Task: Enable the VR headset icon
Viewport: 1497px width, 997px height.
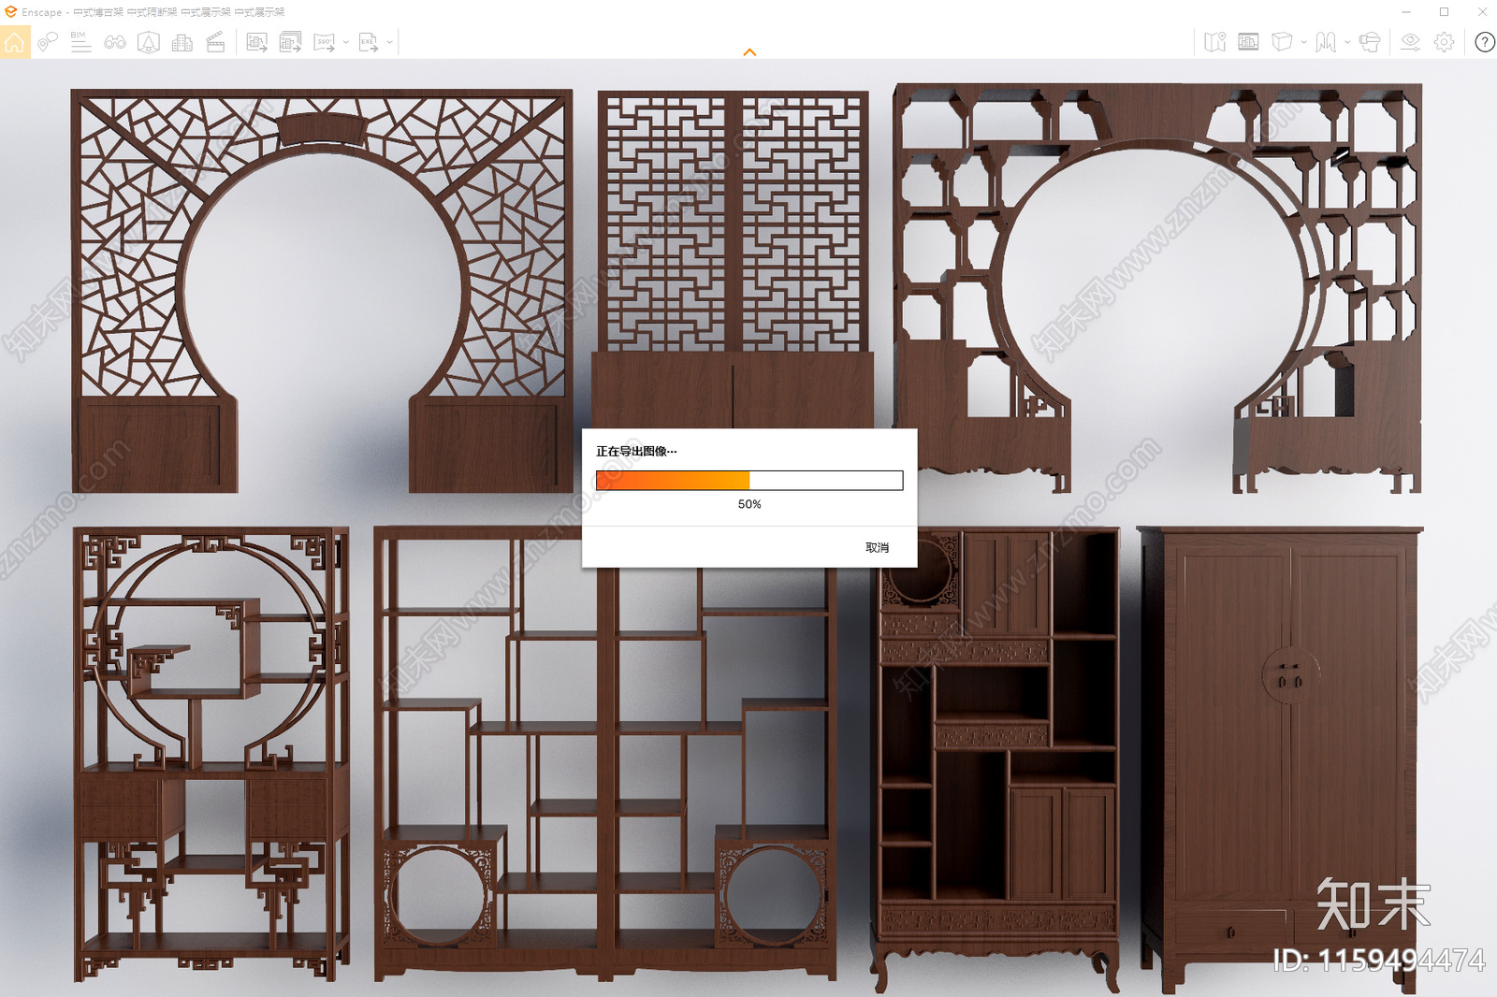Action: click(x=1370, y=42)
